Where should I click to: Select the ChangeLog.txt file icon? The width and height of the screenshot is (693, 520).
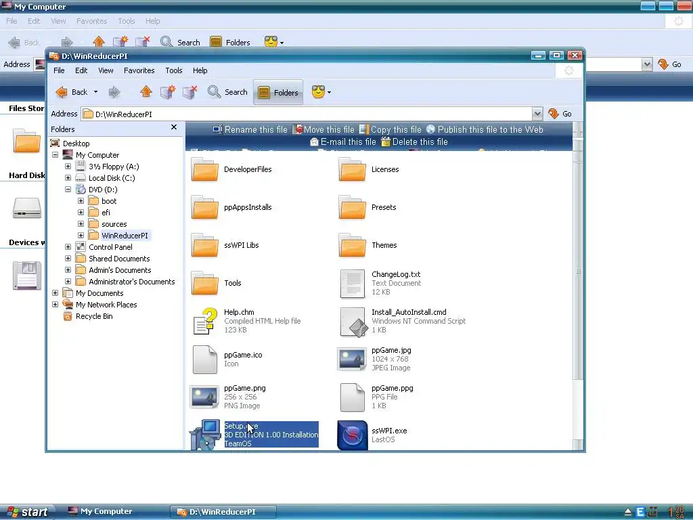tap(352, 284)
